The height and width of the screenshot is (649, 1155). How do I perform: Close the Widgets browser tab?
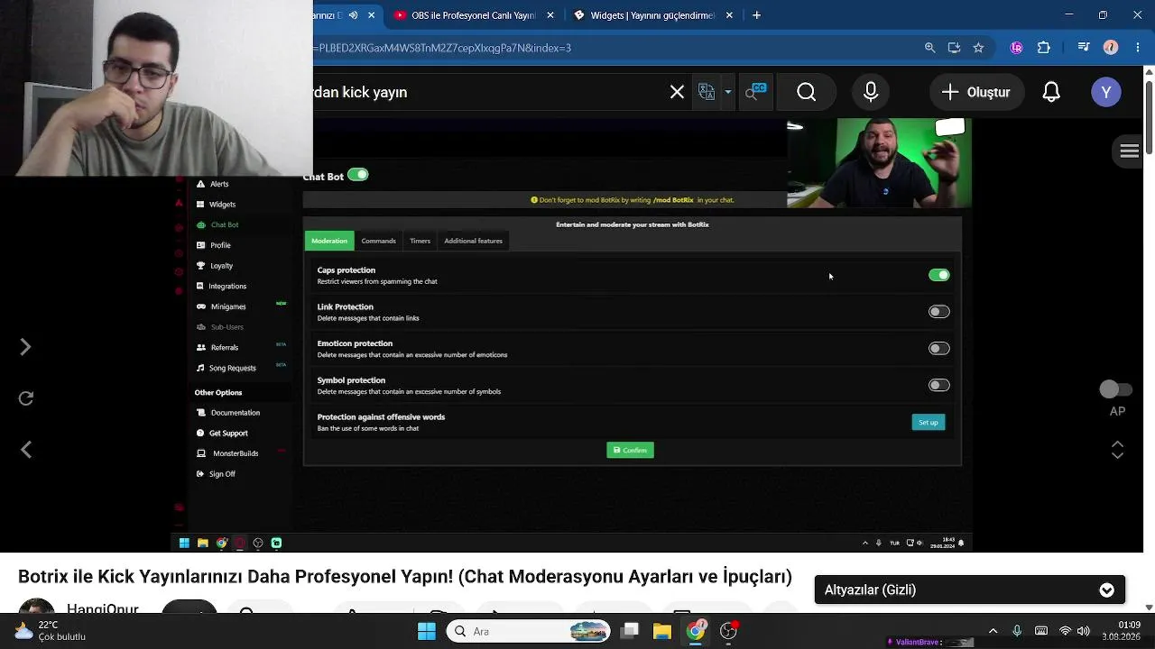pos(729,15)
